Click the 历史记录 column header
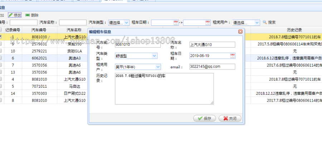 294,30
